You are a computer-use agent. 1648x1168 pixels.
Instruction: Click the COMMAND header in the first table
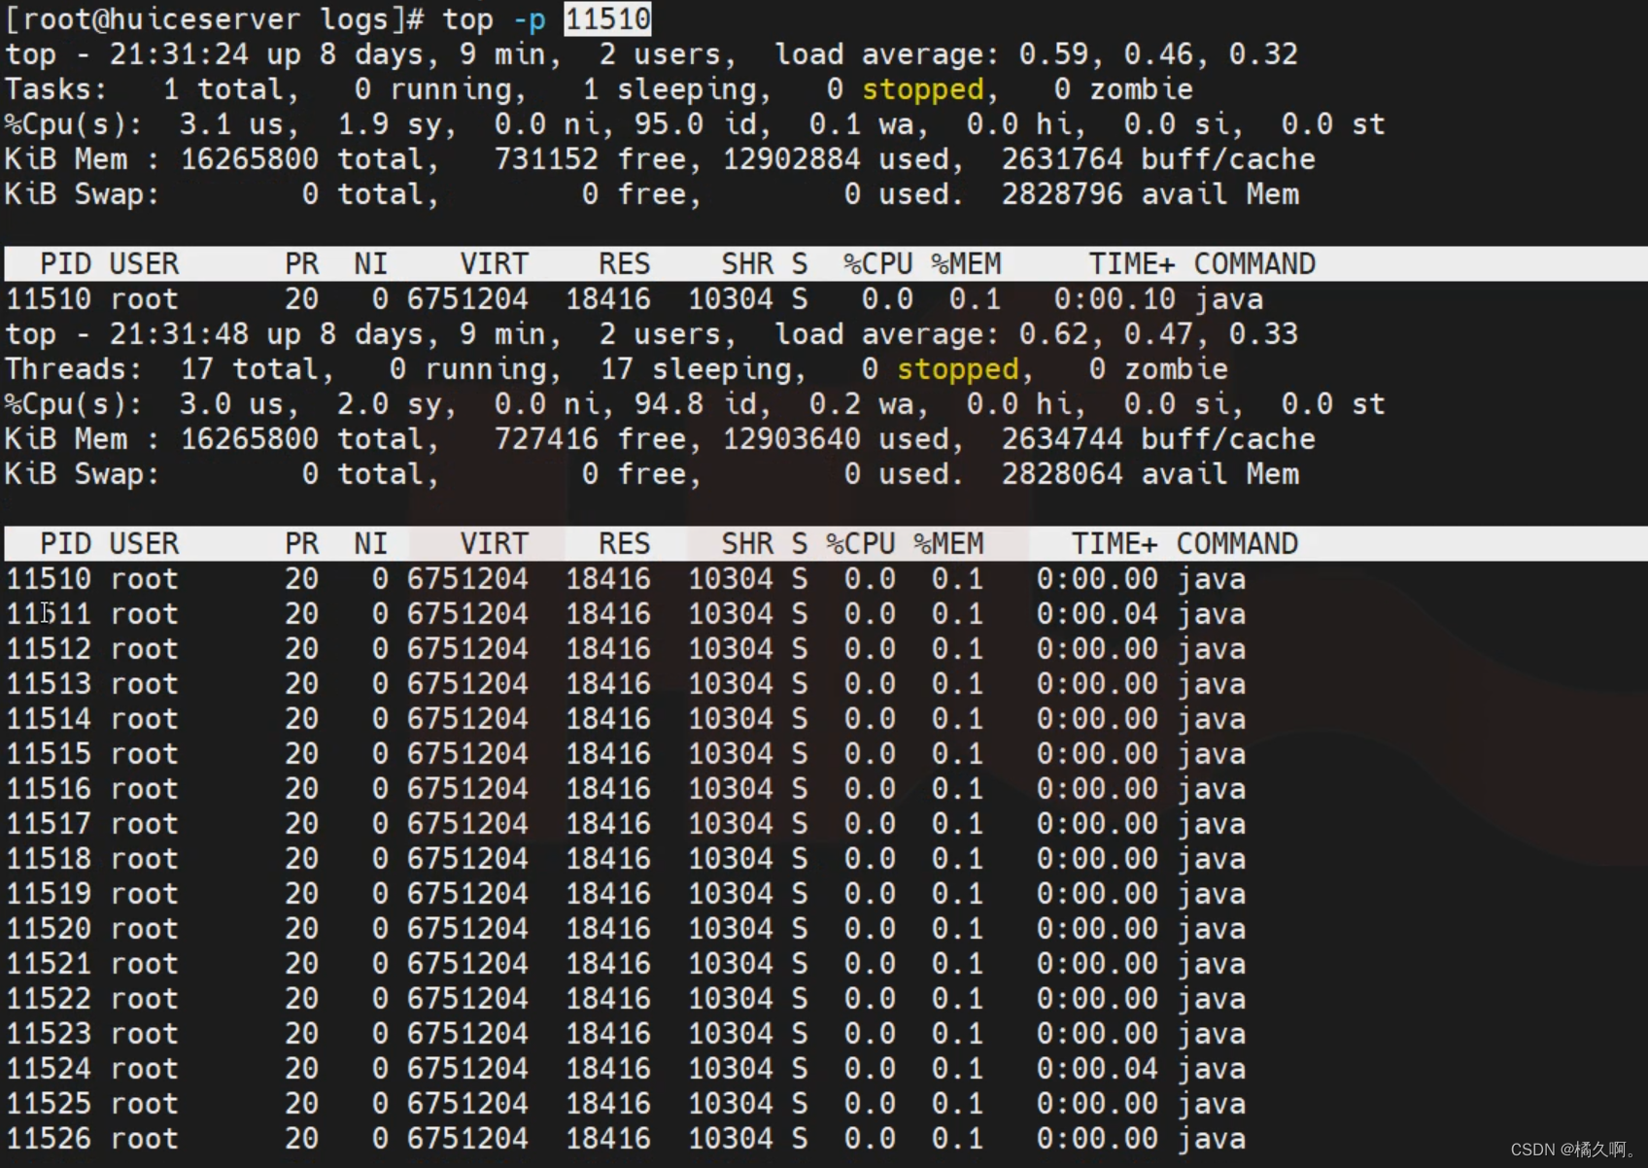1254,263
